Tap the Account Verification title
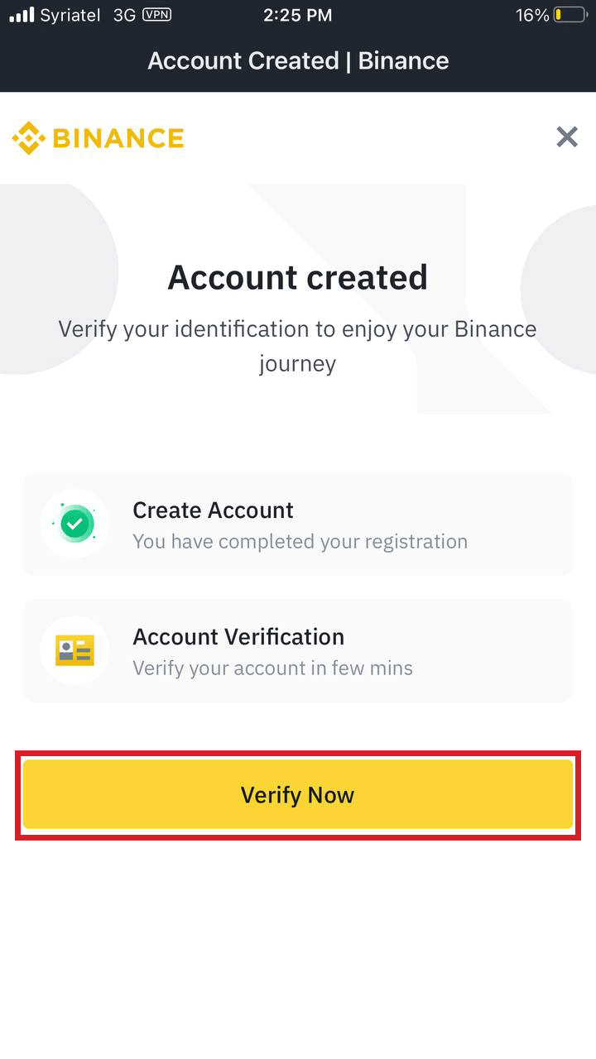The image size is (596, 1059). tap(238, 637)
